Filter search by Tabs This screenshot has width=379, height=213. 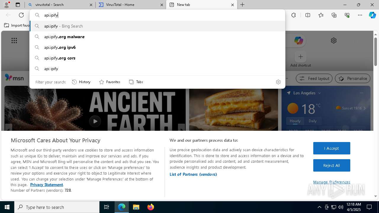tap(136, 82)
